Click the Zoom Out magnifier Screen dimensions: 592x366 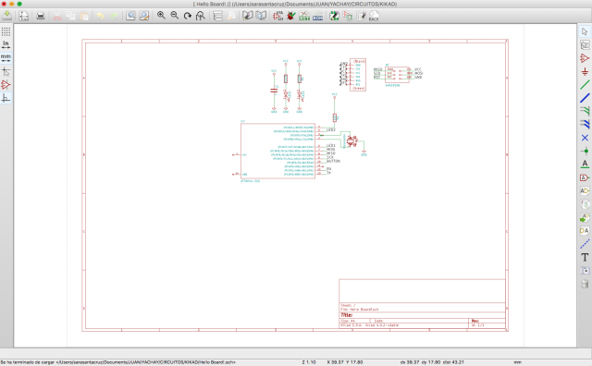175,16
